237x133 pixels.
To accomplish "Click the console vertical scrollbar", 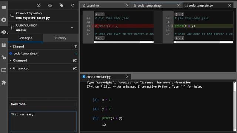I will click(234, 106).
